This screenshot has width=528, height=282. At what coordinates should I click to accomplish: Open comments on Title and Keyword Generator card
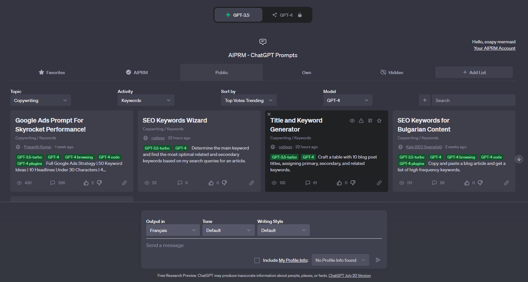(x=308, y=183)
